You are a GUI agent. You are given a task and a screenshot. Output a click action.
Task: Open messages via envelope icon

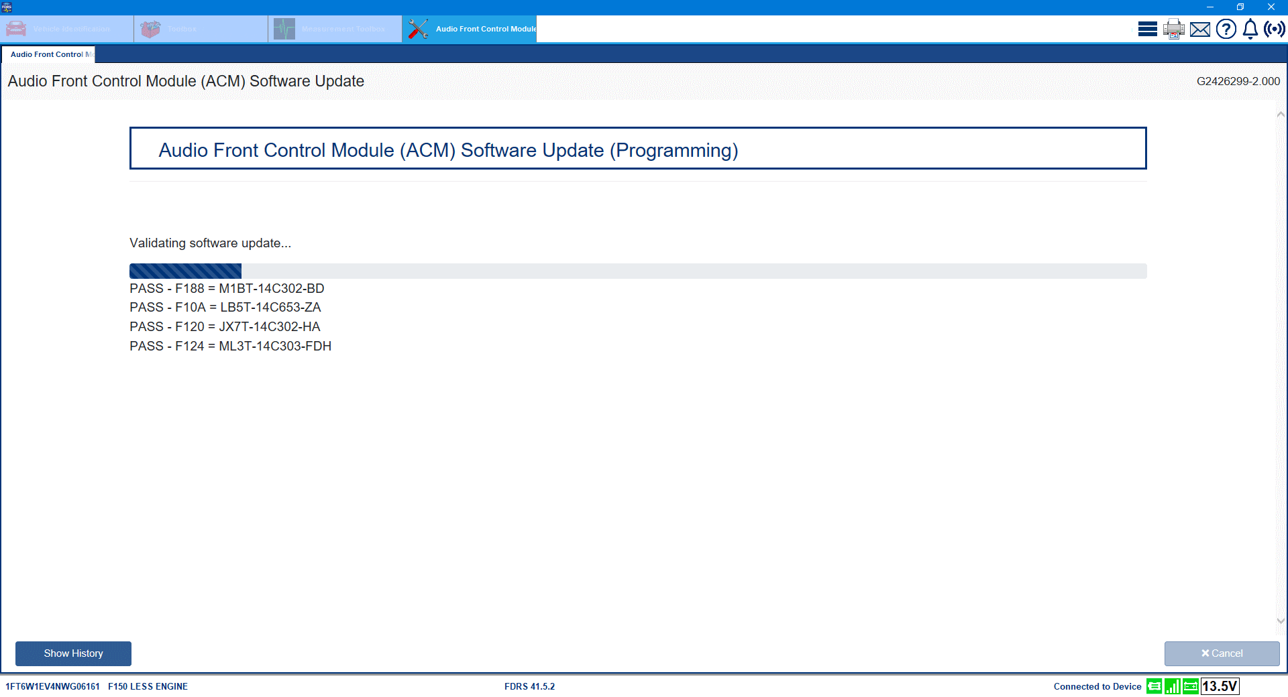[x=1200, y=29]
